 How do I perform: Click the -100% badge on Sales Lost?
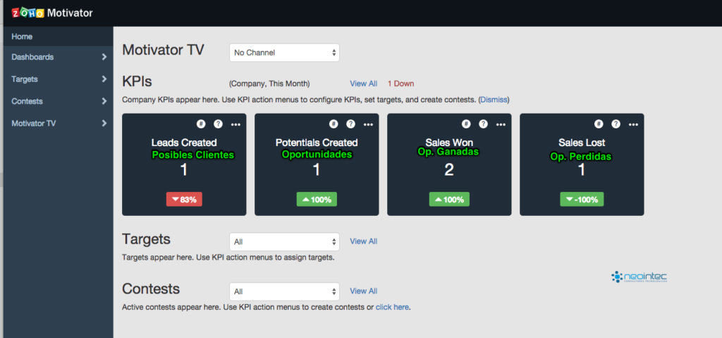pyautogui.click(x=582, y=199)
